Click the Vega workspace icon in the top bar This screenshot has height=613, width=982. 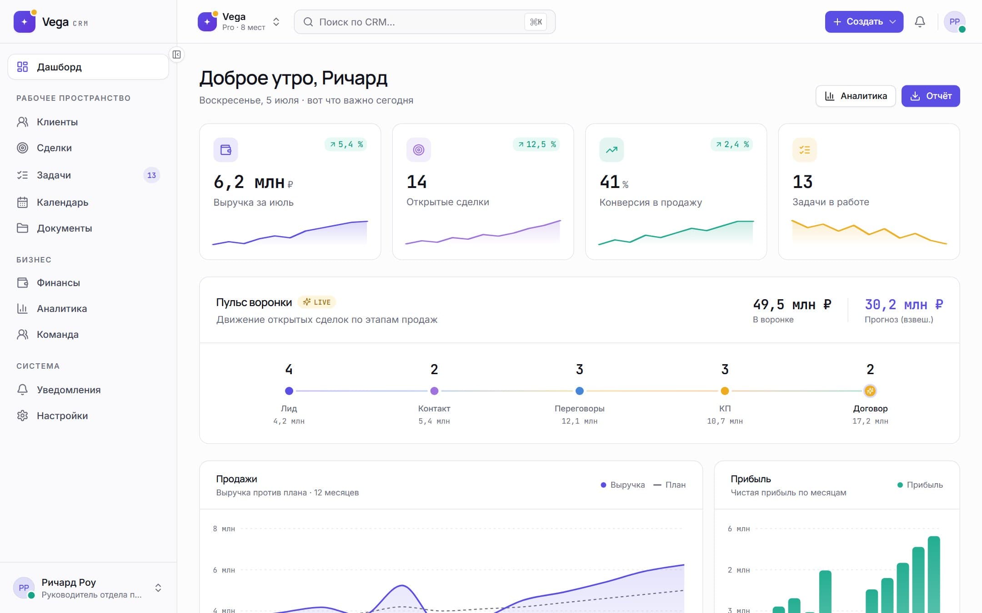pyautogui.click(x=207, y=22)
